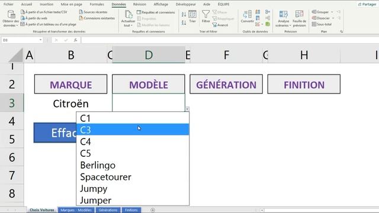This screenshot has width=379, height=213.
Task: Open the Plan dialog launcher
Action: point(342,31)
